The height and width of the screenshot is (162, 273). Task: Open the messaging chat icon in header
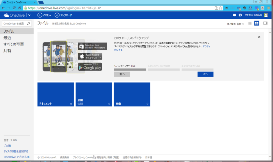tap(234, 15)
